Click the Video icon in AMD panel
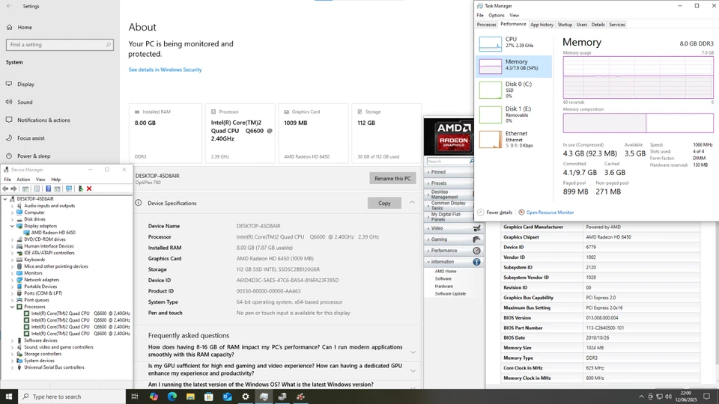 click(x=477, y=228)
